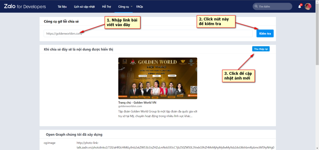Click the Kiểm tra button
319x150 pixels.
tap(265, 34)
